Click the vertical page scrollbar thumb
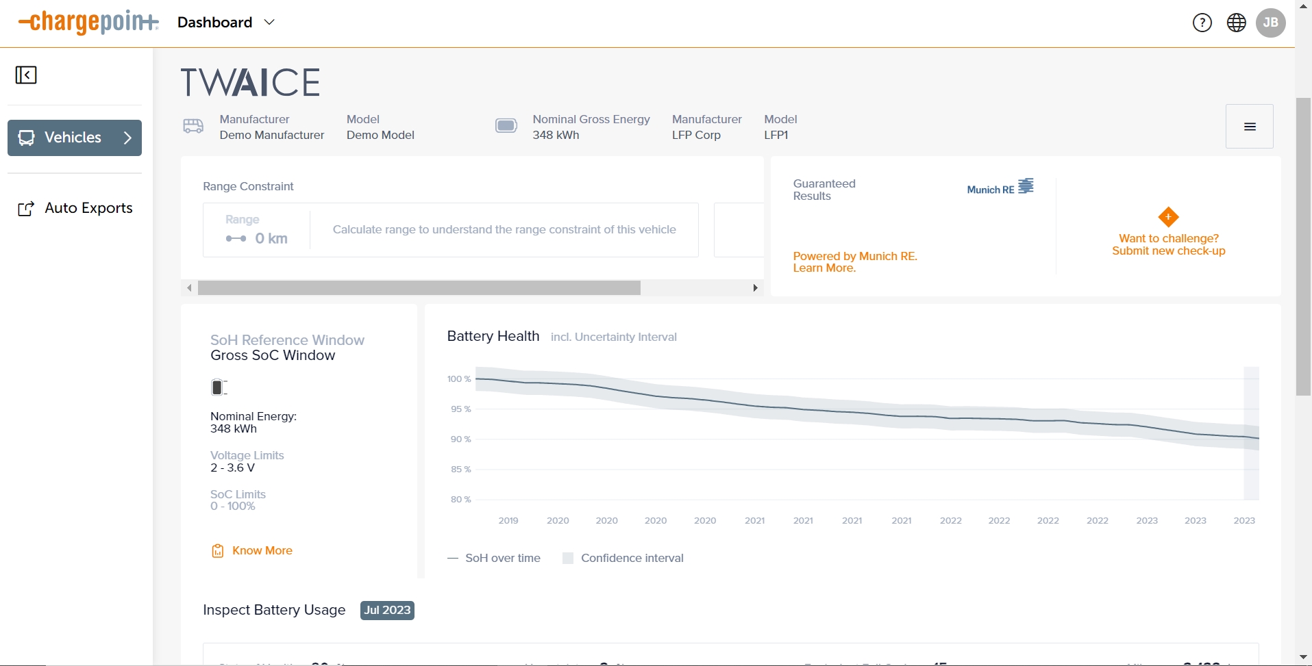Screen dimensions: 1312x666 [x=1303, y=246]
